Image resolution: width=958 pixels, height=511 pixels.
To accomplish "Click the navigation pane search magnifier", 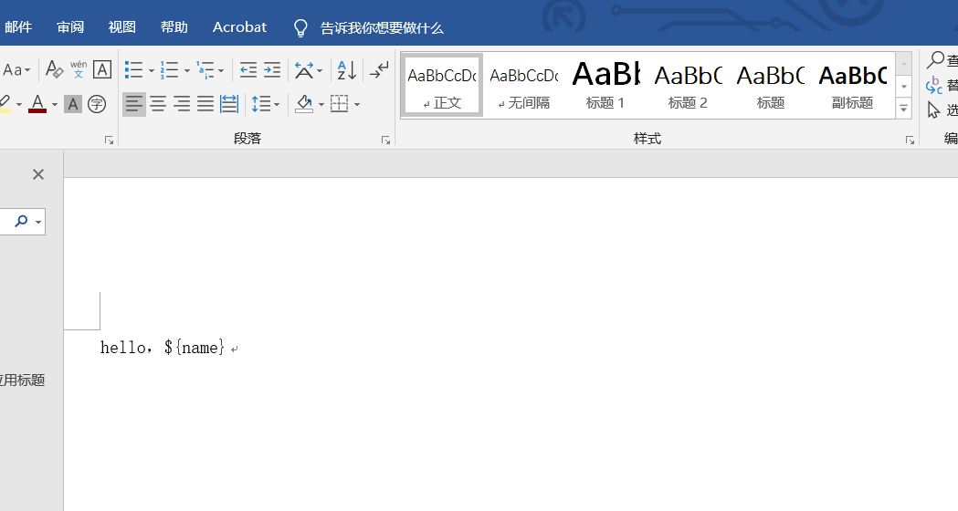I will (x=21, y=221).
